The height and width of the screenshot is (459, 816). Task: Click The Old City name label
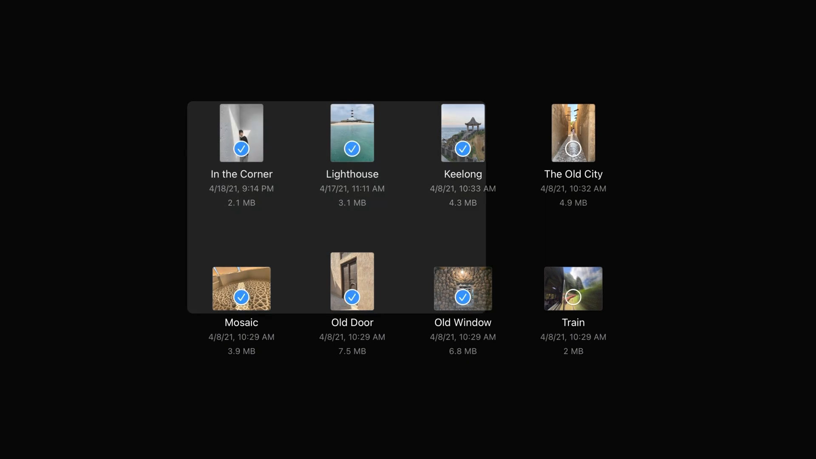coord(573,174)
